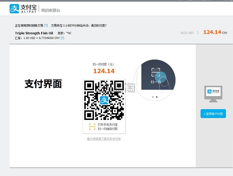This screenshot has width=233, height=176.
Task: Select the second carousel dot under the phone illustration
Action: (x=156, y=97)
